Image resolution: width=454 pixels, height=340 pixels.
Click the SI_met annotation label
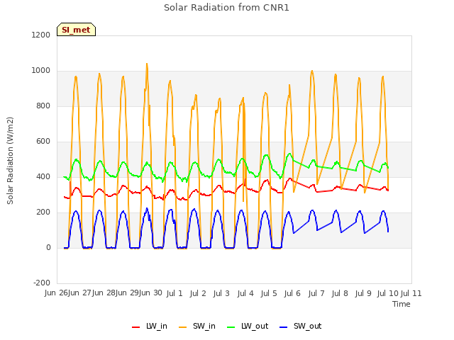click(x=76, y=30)
